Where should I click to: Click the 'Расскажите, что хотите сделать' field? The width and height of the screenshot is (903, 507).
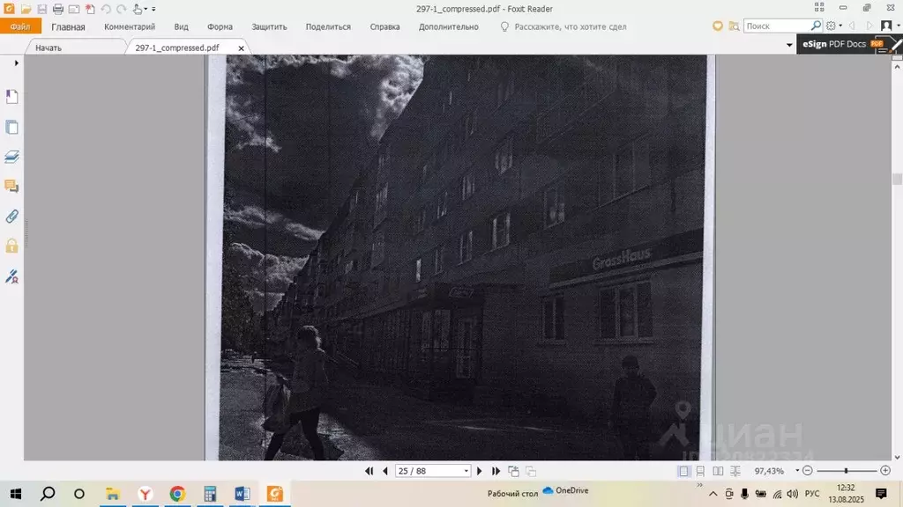coord(563,27)
